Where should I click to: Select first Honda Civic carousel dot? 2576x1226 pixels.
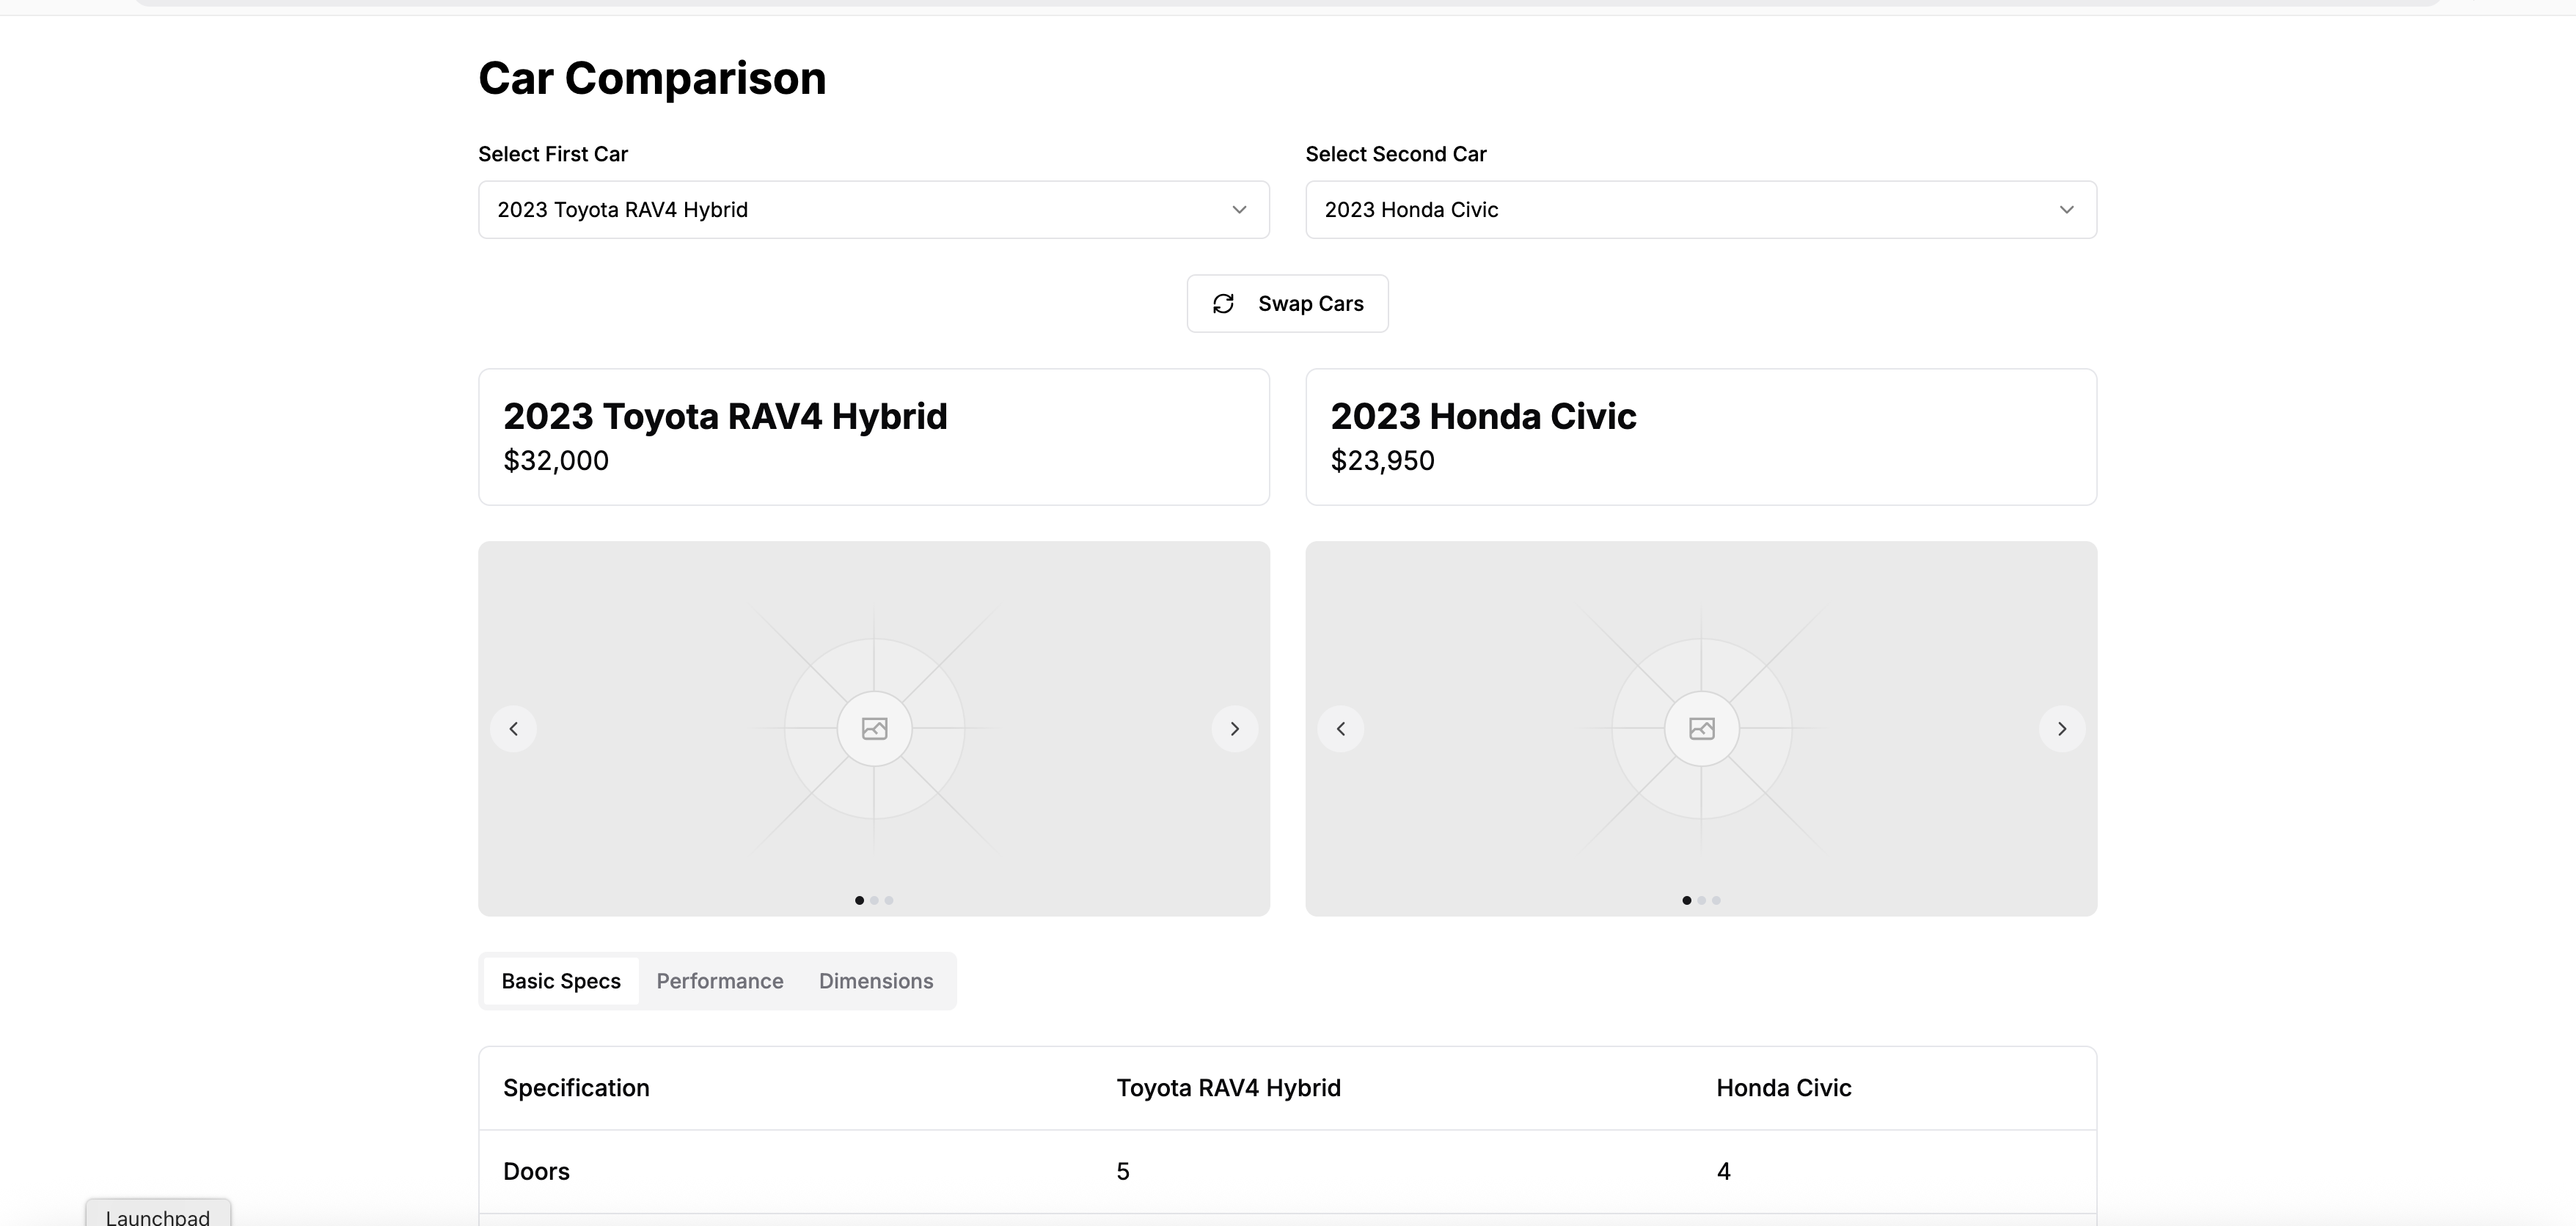(x=1687, y=900)
